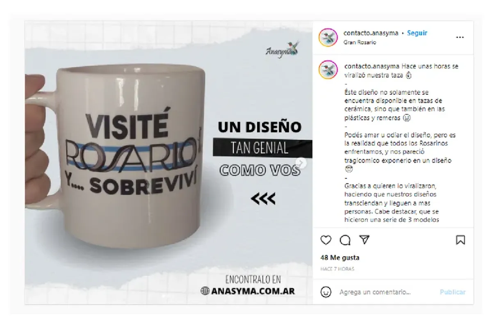This screenshot has width=492, height=328.
Task: Click the profile avatar beside the caption
Action: (328, 70)
